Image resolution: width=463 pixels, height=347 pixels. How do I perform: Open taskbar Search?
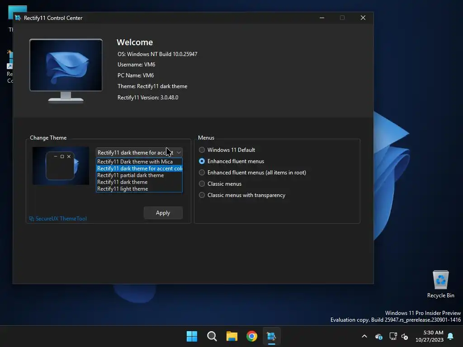coord(212,336)
